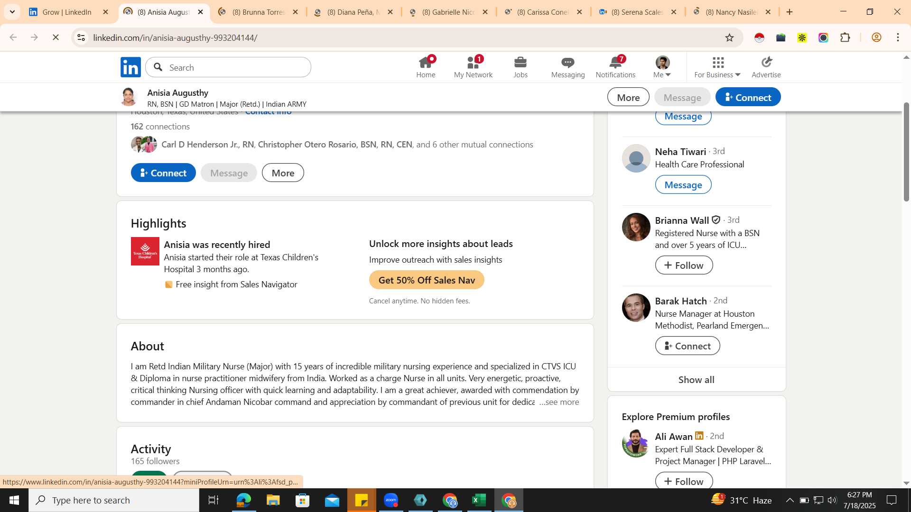This screenshot has height=512, width=911.
Task: Click the browser address bar URL
Action: coord(175,37)
